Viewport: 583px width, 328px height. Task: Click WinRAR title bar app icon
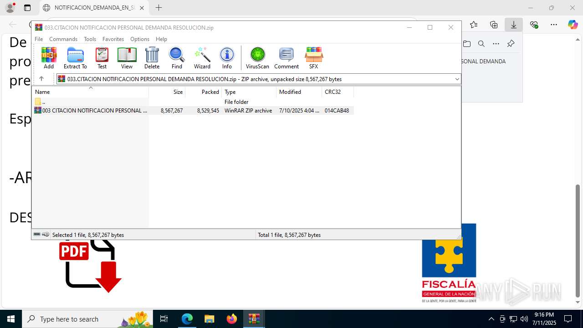(x=39, y=27)
